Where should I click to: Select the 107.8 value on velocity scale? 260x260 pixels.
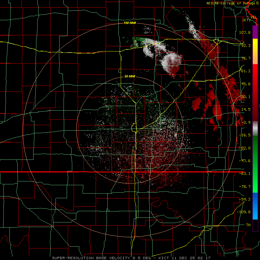(245, 32)
